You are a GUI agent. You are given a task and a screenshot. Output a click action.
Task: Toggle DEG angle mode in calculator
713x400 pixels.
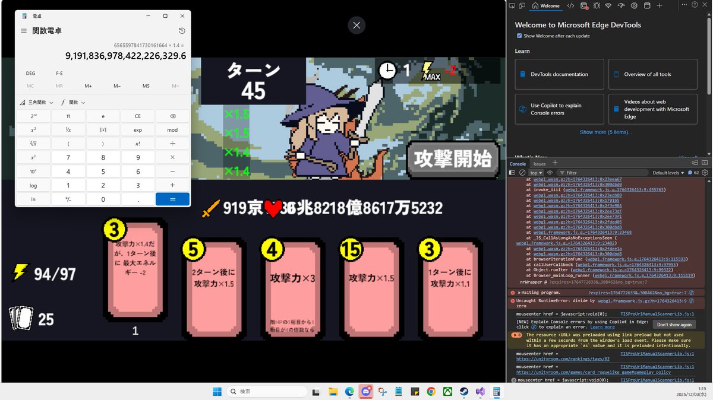[x=30, y=73]
